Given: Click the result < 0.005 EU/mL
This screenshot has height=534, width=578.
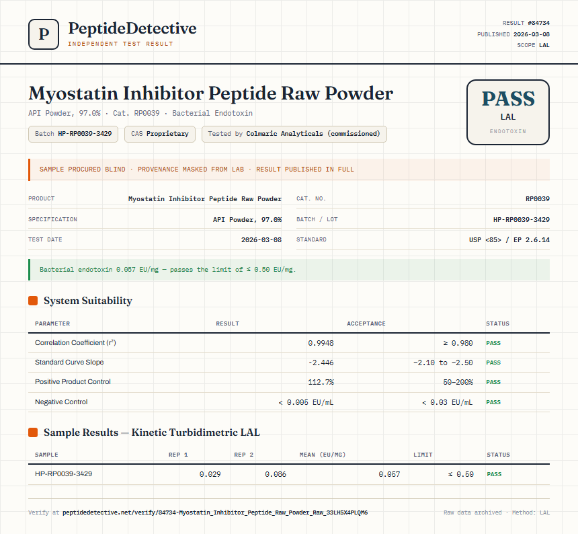Looking at the screenshot, I should click(306, 402).
